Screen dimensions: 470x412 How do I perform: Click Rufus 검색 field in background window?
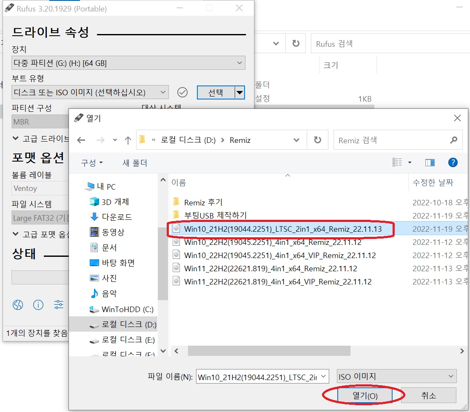pyautogui.click(x=390, y=43)
